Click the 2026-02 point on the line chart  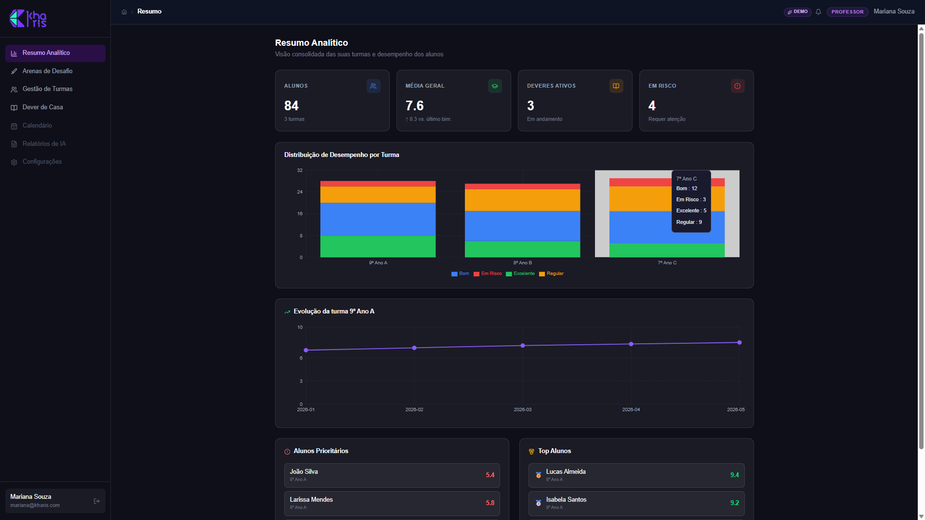click(414, 348)
